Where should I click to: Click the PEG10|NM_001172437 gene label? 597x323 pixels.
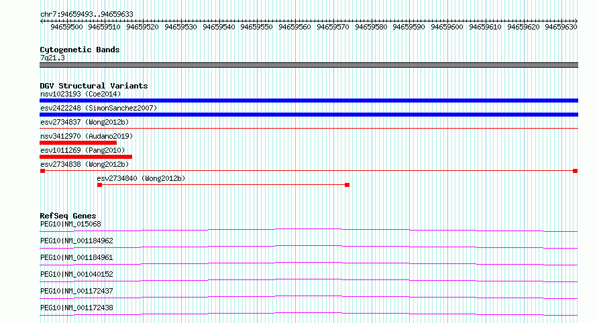point(76,291)
